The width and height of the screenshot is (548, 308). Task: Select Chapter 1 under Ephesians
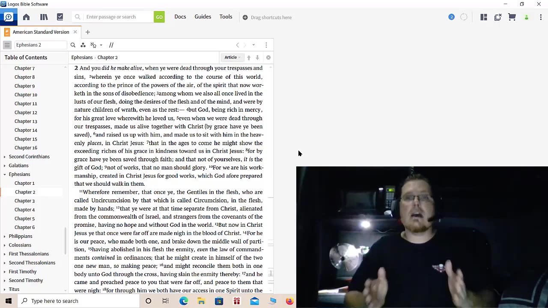(x=24, y=183)
